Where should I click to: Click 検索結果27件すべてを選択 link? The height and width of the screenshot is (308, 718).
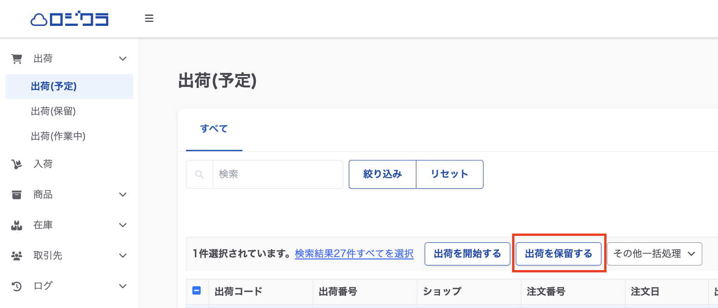[354, 254]
